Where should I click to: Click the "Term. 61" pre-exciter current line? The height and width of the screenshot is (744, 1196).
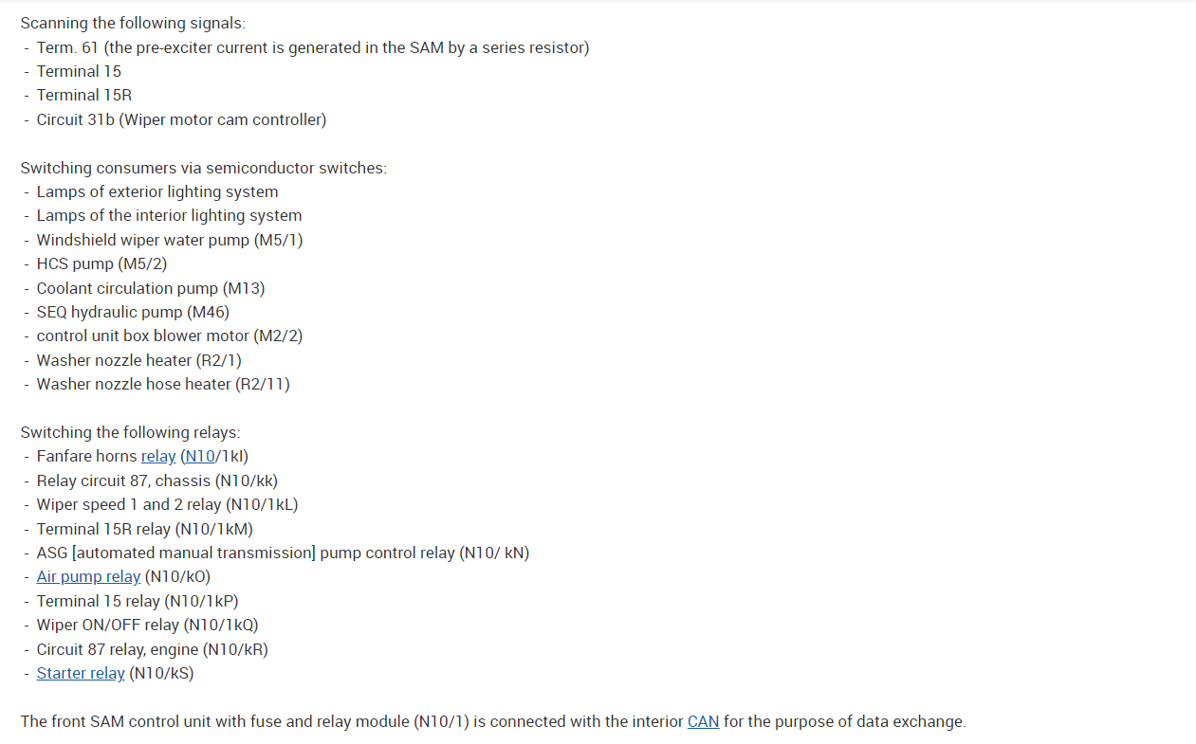312,47
